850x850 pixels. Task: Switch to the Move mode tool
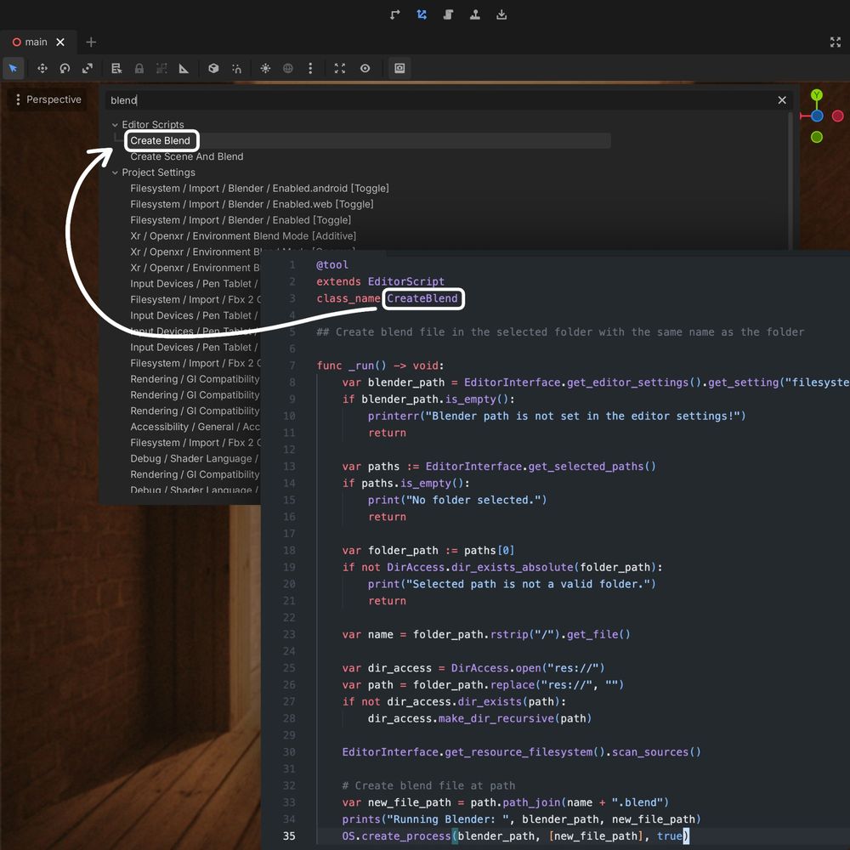pyautogui.click(x=42, y=68)
